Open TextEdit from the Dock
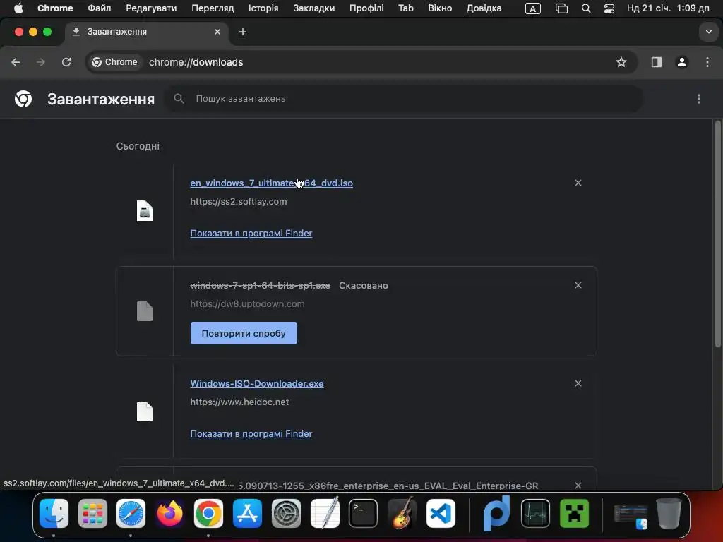 pyautogui.click(x=325, y=514)
